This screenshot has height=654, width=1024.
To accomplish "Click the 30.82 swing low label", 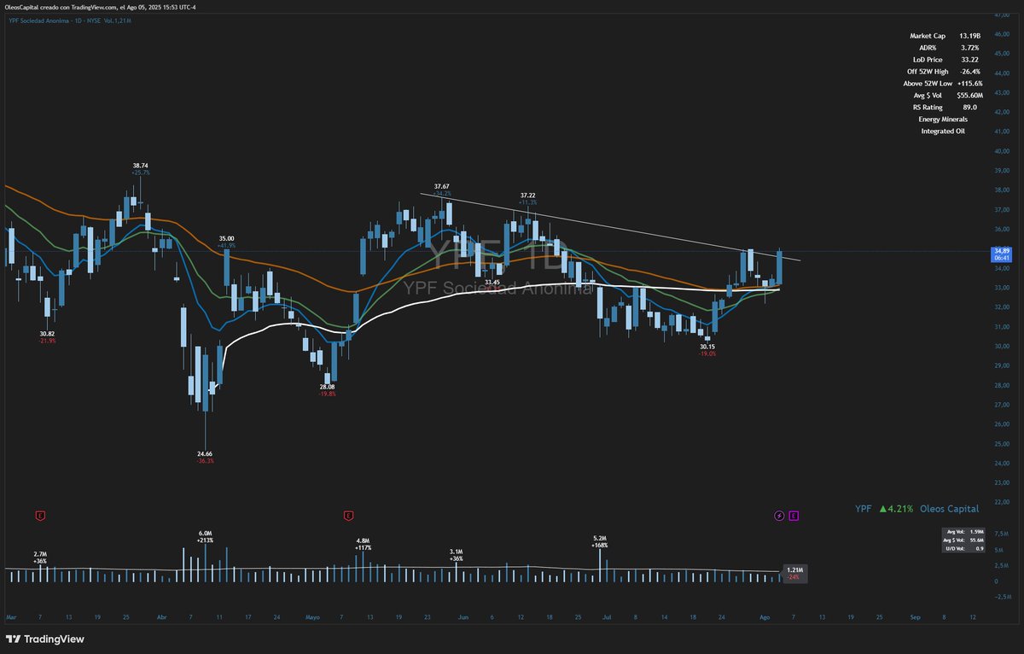I will 47,334.
